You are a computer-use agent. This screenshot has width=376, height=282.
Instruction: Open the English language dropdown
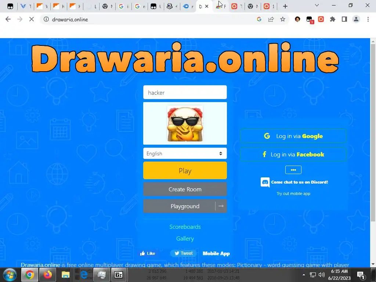tap(185, 153)
